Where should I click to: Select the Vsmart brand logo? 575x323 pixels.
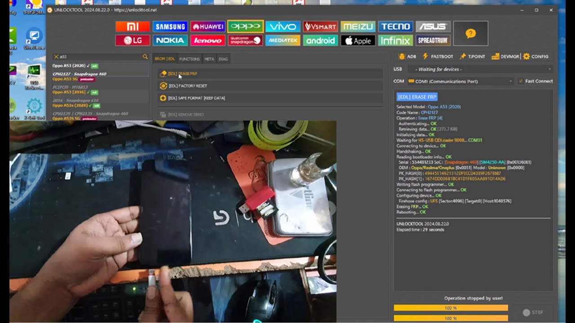pos(320,27)
